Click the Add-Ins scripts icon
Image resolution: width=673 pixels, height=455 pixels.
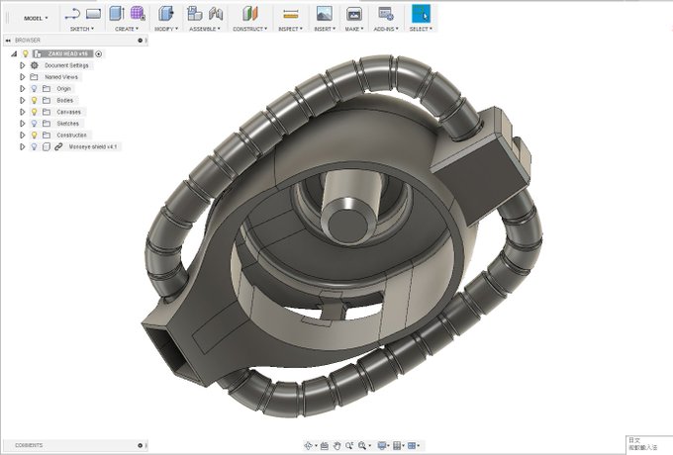(385, 14)
